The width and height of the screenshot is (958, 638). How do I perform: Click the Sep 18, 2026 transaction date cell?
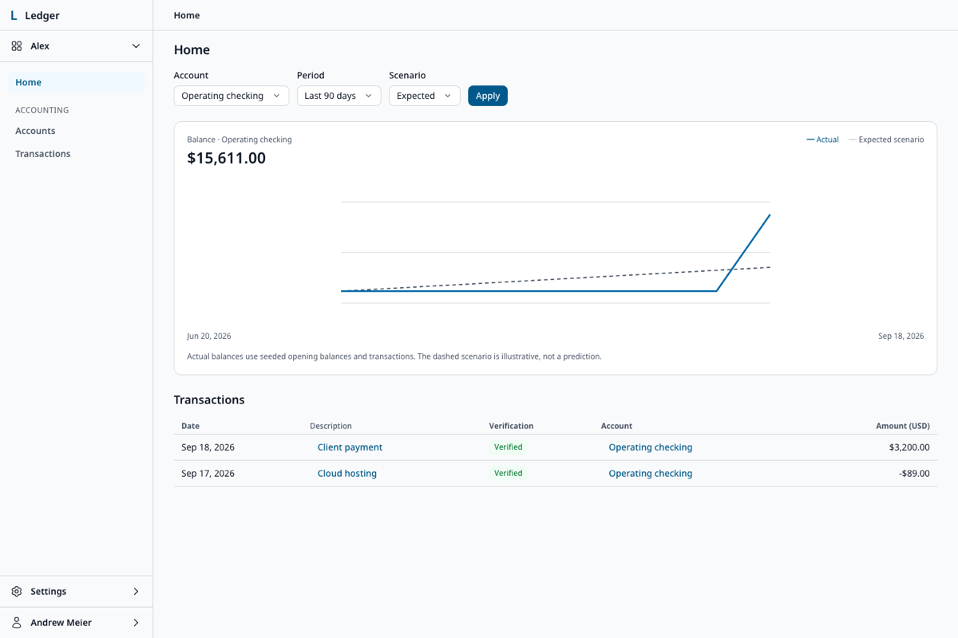(208, 447)
